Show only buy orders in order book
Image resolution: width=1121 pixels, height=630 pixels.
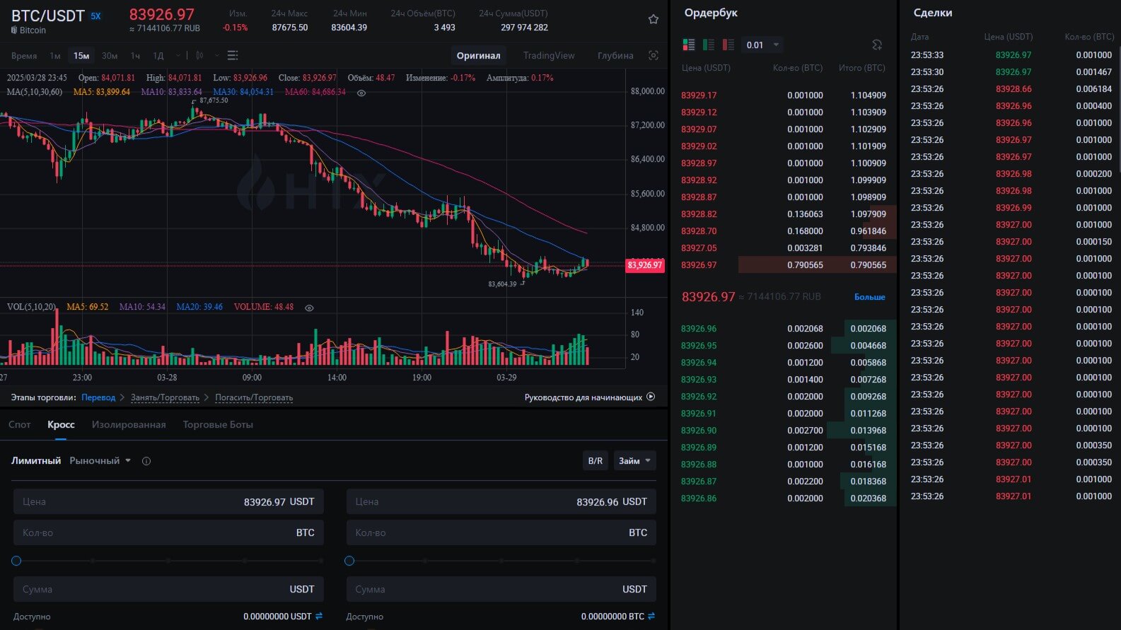708,45
